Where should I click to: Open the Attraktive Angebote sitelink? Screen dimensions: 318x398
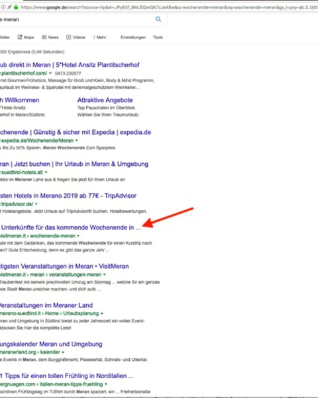click(x=105, y=100)
